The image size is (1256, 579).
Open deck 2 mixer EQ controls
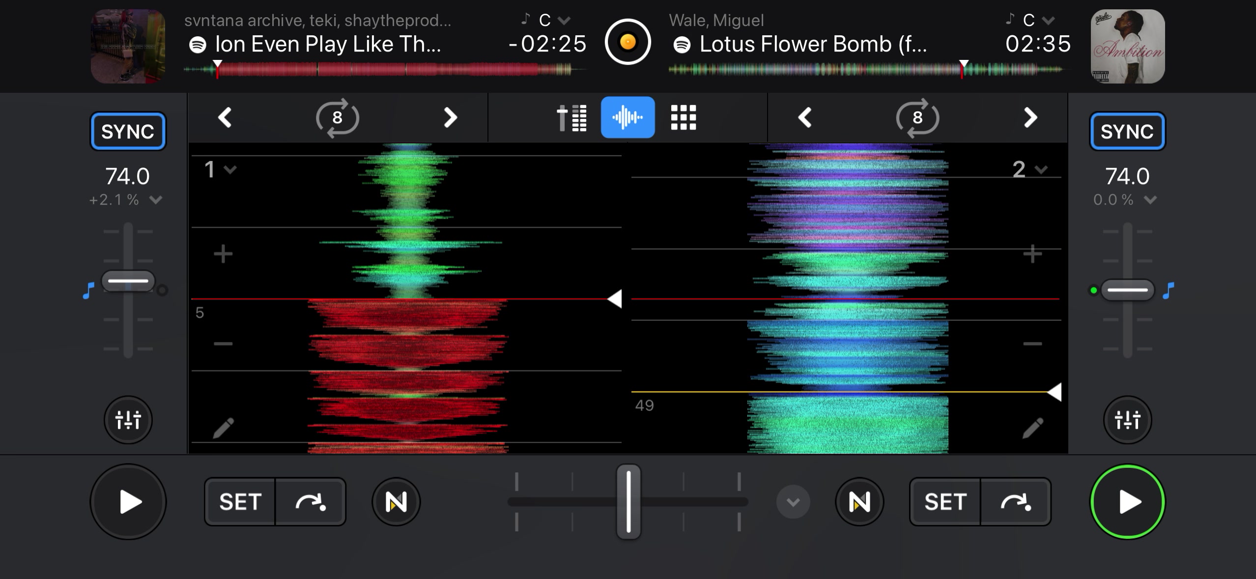1127,420
